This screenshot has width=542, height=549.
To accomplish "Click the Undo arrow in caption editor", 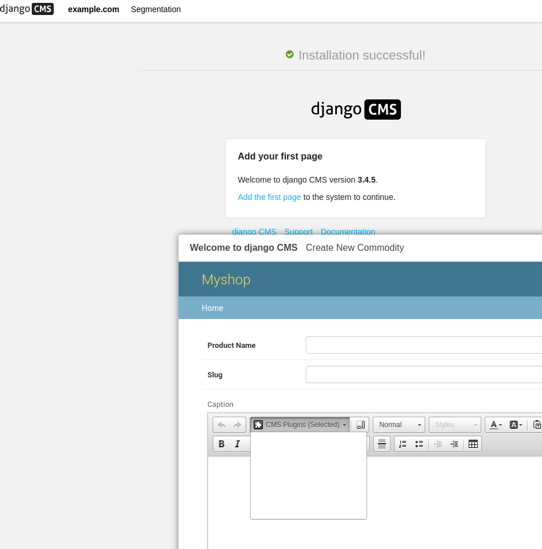I will pos(221,425).
